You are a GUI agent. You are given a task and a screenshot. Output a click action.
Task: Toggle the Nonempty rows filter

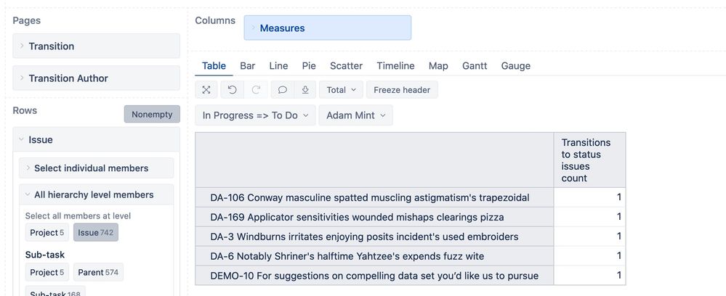[152, 114]
